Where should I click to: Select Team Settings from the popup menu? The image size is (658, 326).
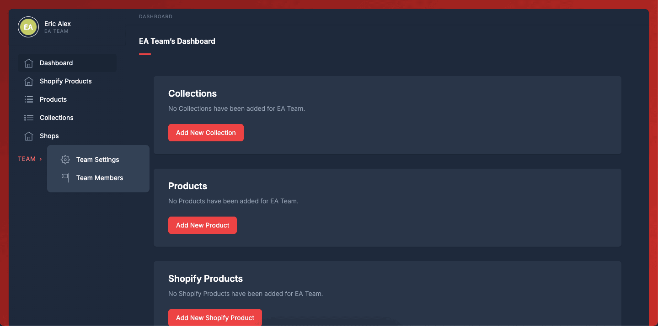tap(98, 160)
